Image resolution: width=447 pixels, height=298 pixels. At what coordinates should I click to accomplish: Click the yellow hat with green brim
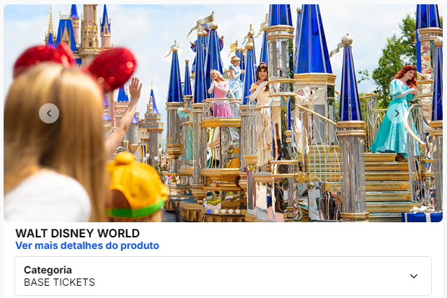[x=136, y=185]
